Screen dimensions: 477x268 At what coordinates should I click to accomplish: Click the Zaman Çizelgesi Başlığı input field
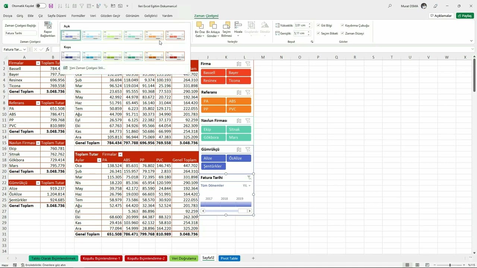click(21, 33)
